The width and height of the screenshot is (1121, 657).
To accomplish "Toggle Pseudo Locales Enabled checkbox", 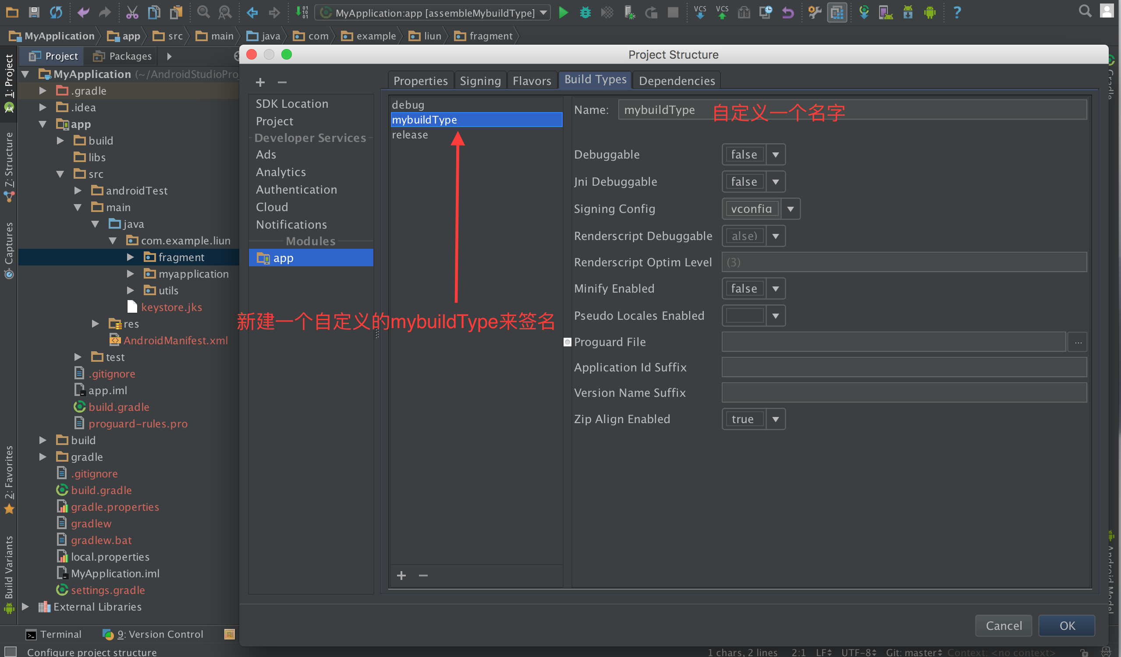I will pyautogui.click(x=744, y=315).
